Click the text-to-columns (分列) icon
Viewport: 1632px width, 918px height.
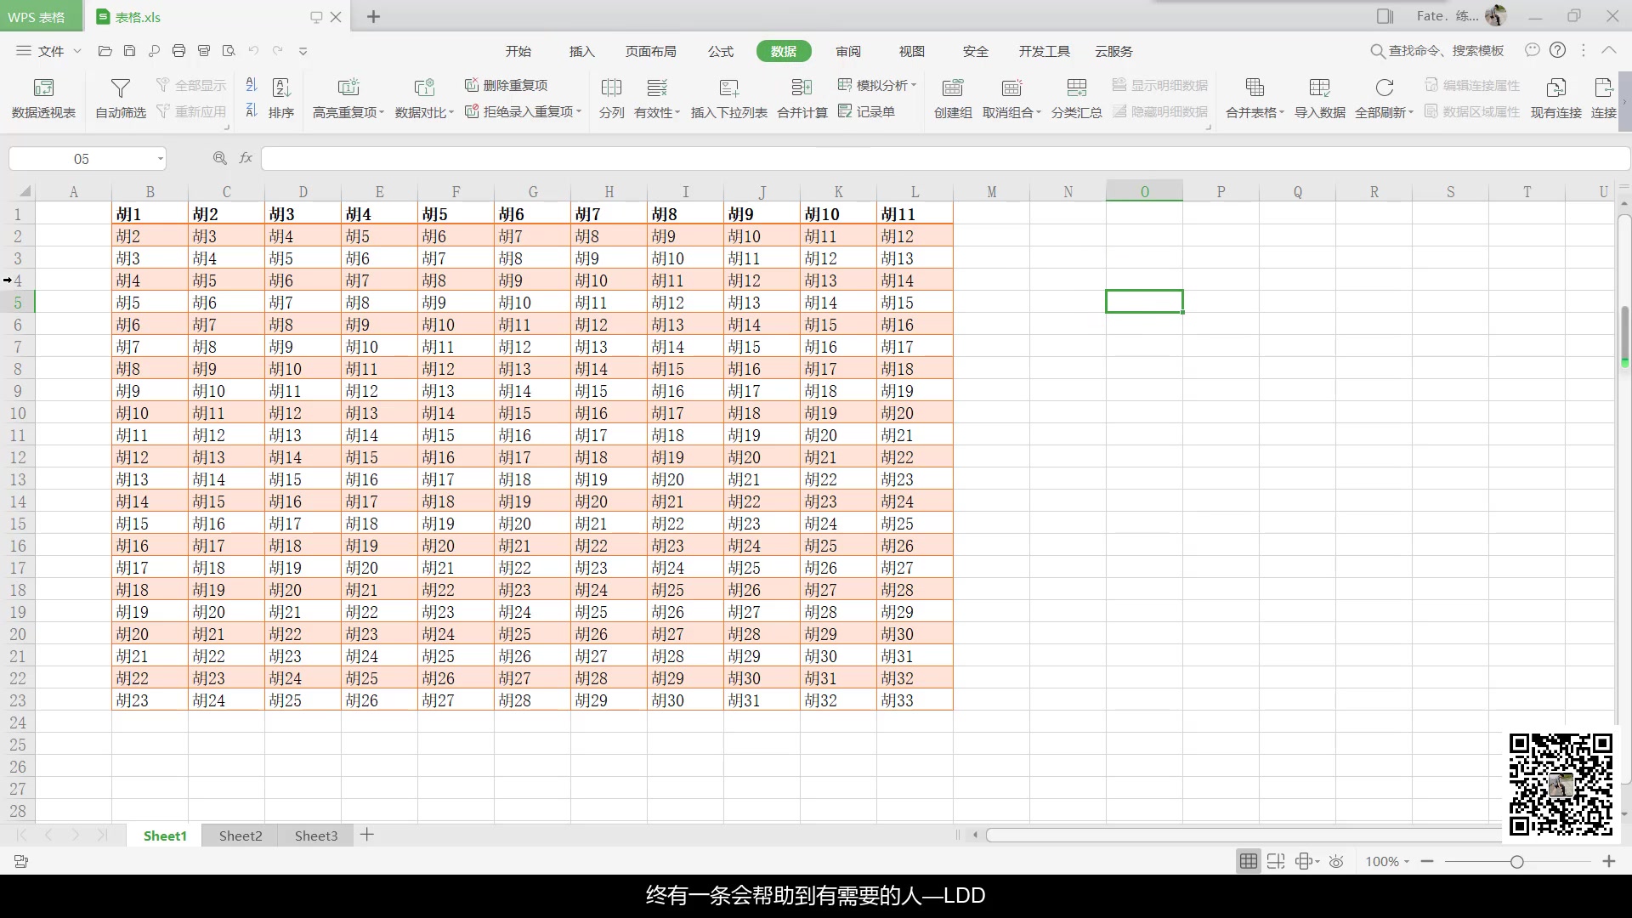[611, 88]
